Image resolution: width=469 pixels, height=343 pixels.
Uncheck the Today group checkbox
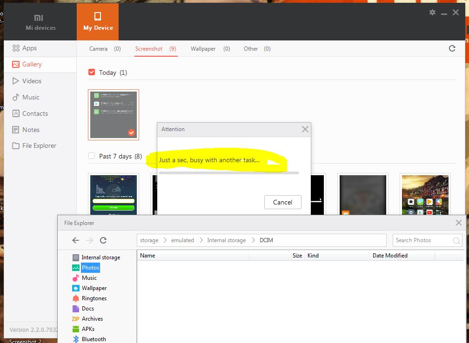pos(92,72)
